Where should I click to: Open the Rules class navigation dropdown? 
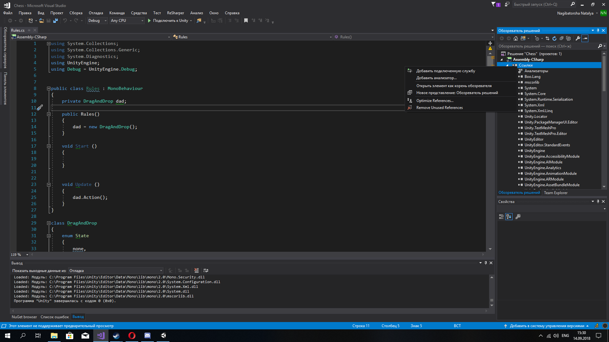[x=252, y=37]
